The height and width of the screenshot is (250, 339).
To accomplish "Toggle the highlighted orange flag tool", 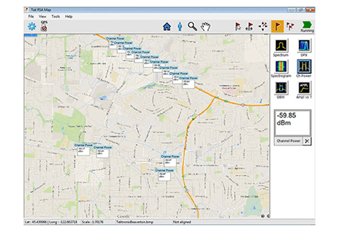I will [277, 26].
